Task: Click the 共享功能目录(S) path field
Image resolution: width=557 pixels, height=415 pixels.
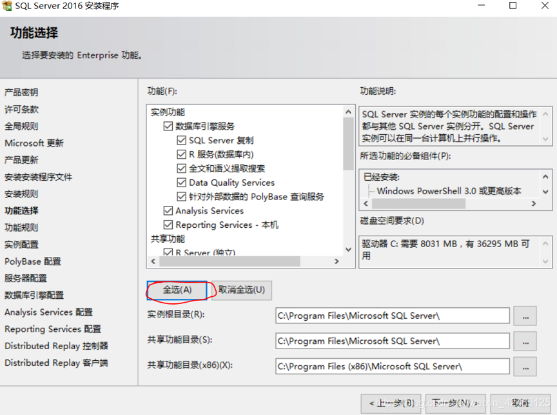Action: pyautogui.click(x=393, y=341)
